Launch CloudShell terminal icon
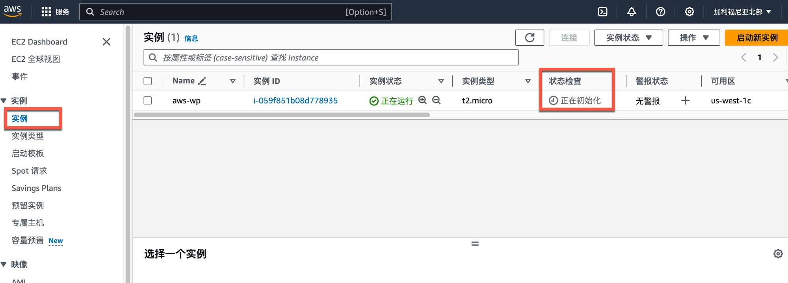The height and width of the screenshot is (283, 788). coord(602,12)
